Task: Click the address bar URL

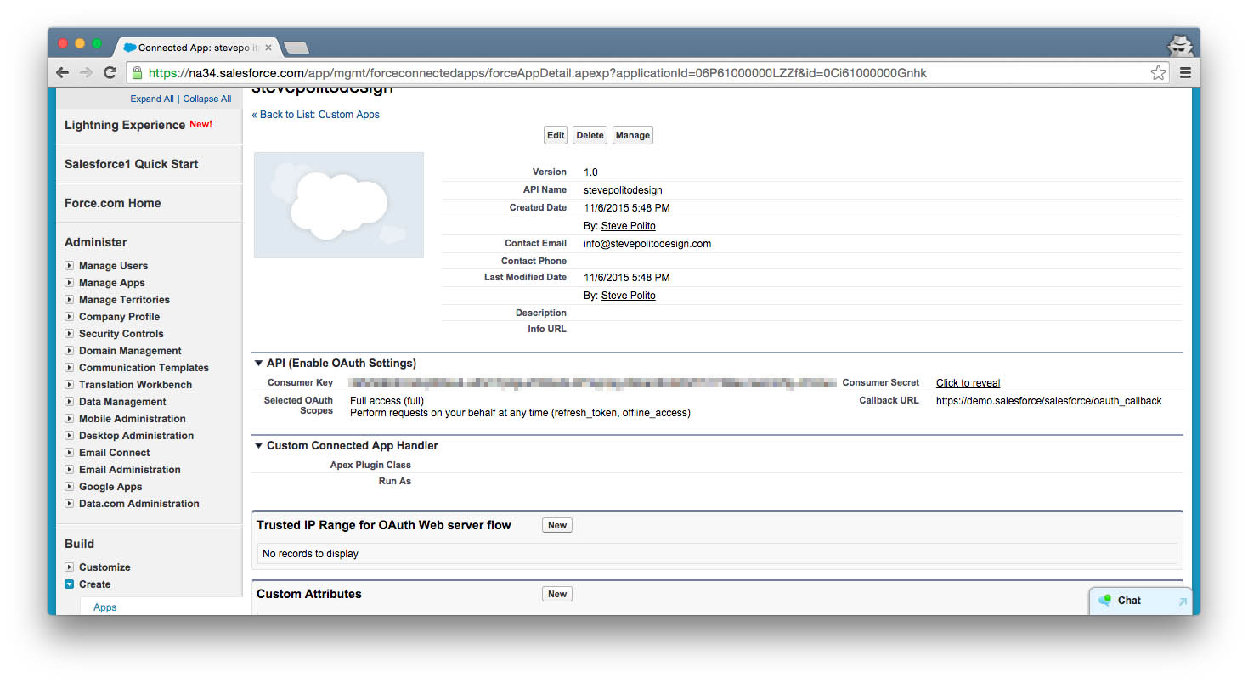Action: pos(538,73)
